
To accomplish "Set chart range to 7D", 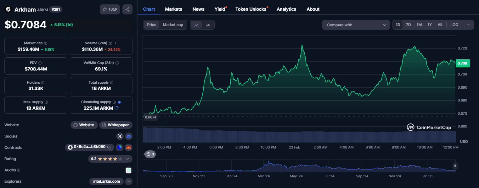I will tap(409, 25).
